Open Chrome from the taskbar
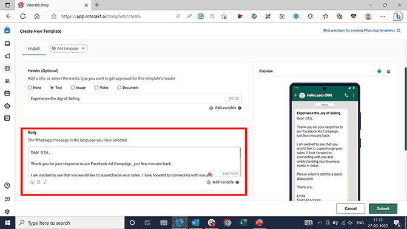Image resolution: width=407 pixels, height=229 pixels. [x=227, y=223]
